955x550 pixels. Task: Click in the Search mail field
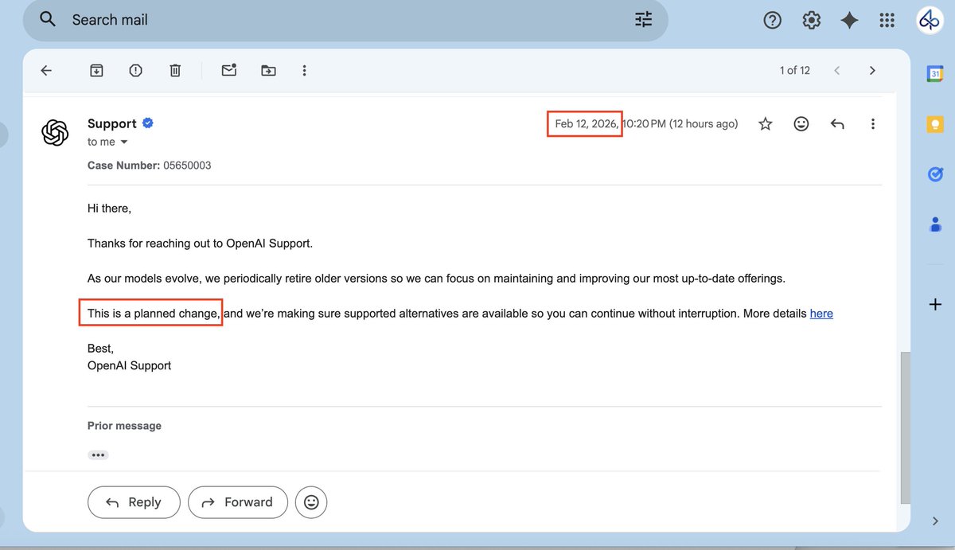click(344, 20)
